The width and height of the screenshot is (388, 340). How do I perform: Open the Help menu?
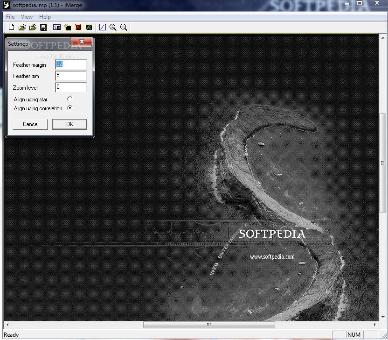tap(45, 17)
